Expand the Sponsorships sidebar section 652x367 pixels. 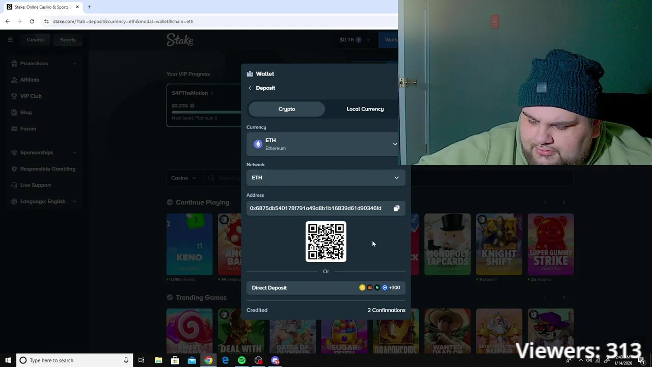pyautogui.click(x=74, y=152)
